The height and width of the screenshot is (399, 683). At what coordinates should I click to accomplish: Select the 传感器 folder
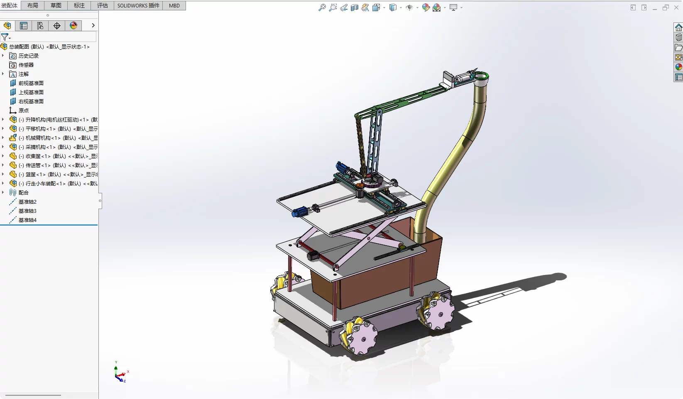click(22, 65)
